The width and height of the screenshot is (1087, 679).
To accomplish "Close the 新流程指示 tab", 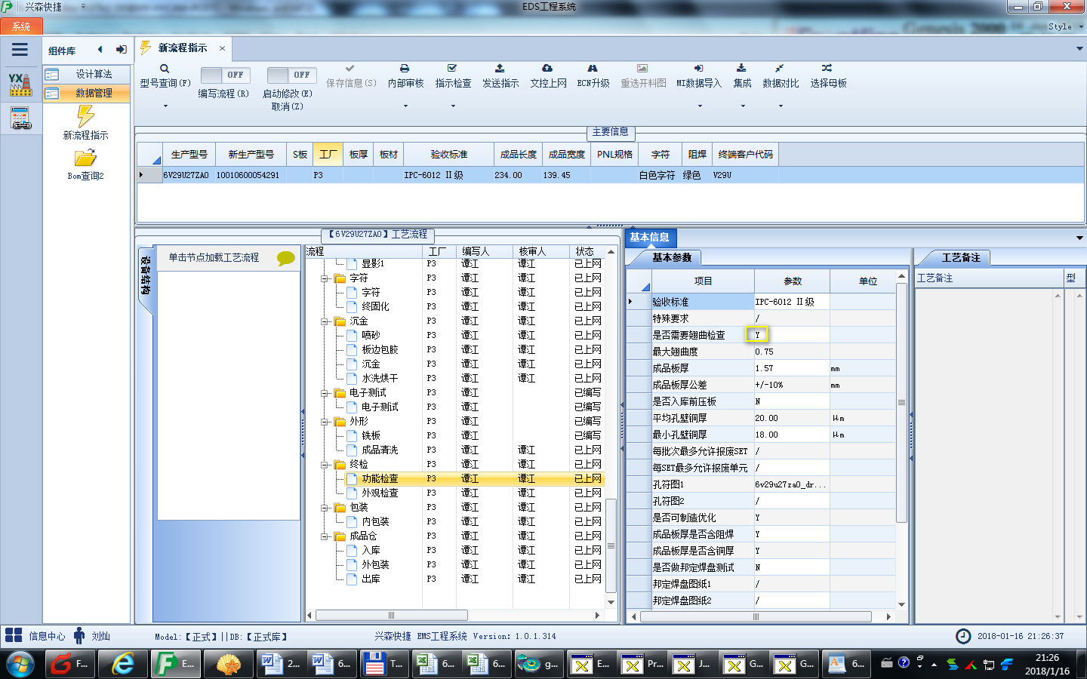I will (x=222, y=48).
